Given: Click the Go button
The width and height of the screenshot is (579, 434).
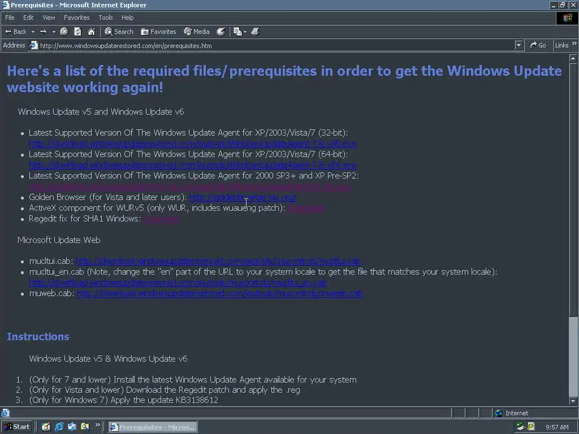Looking at the screenshot, I should 538,45.
